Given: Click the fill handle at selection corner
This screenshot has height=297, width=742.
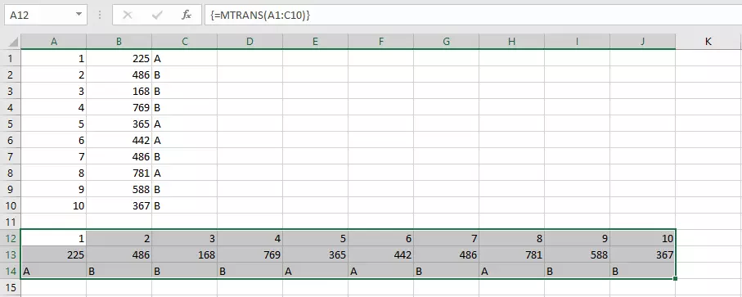Looking at the screenshot, I should click(675, 279).
